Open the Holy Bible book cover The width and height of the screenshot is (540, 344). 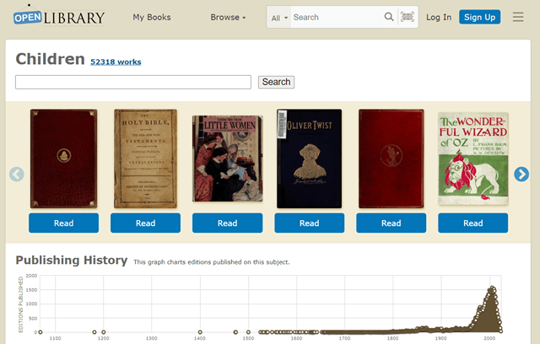145,159
